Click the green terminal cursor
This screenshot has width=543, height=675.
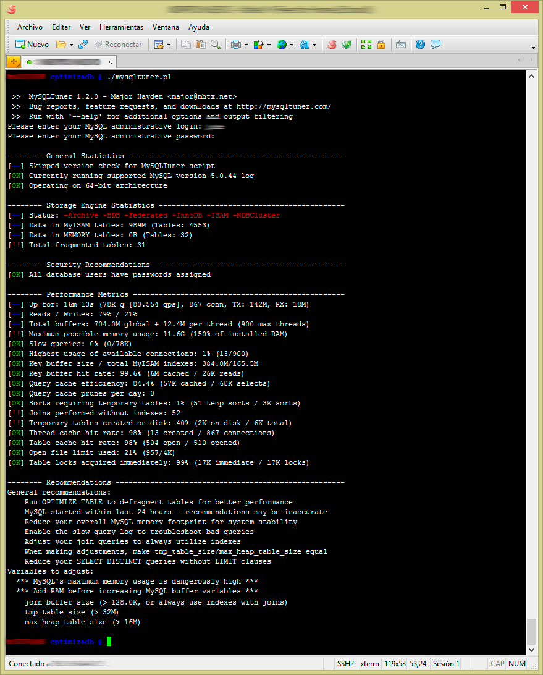point(109,642)
